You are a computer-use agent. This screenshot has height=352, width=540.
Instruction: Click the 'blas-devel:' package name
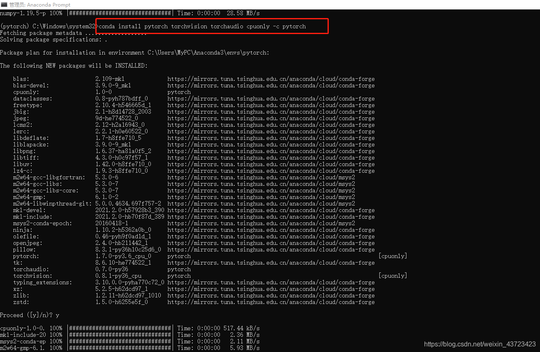coord(31,85)
